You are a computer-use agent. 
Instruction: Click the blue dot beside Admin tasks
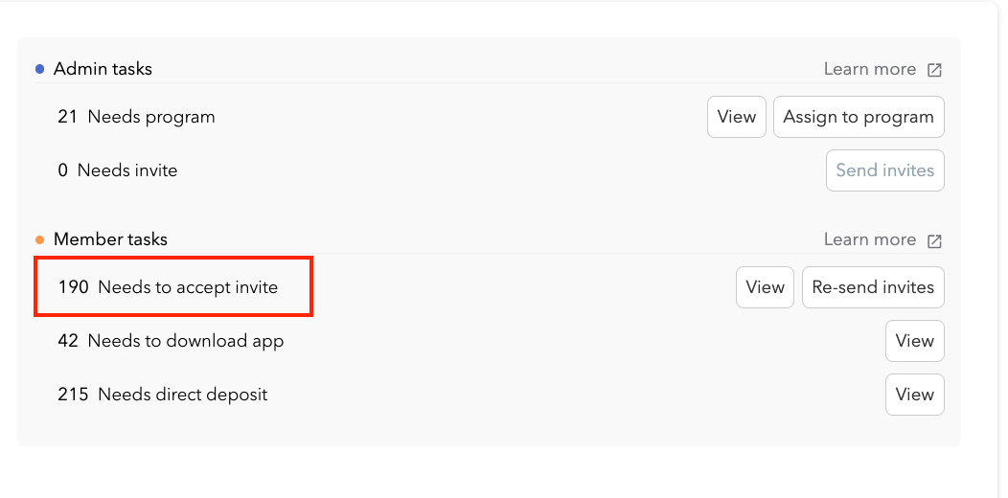(39, 69)
